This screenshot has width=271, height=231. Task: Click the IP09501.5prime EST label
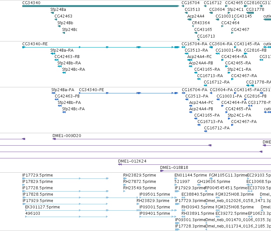tap(155, 194)
